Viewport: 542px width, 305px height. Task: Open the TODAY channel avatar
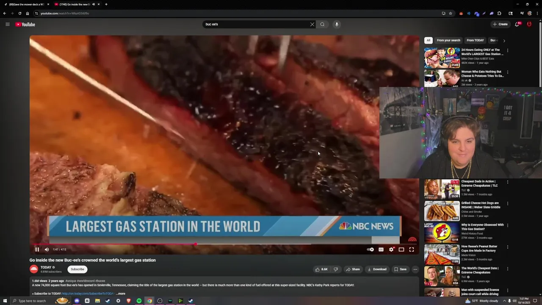click(x=34, y=269)
